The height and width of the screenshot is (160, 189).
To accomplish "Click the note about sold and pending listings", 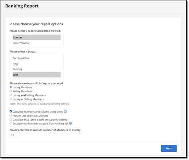I will point(39,104).
